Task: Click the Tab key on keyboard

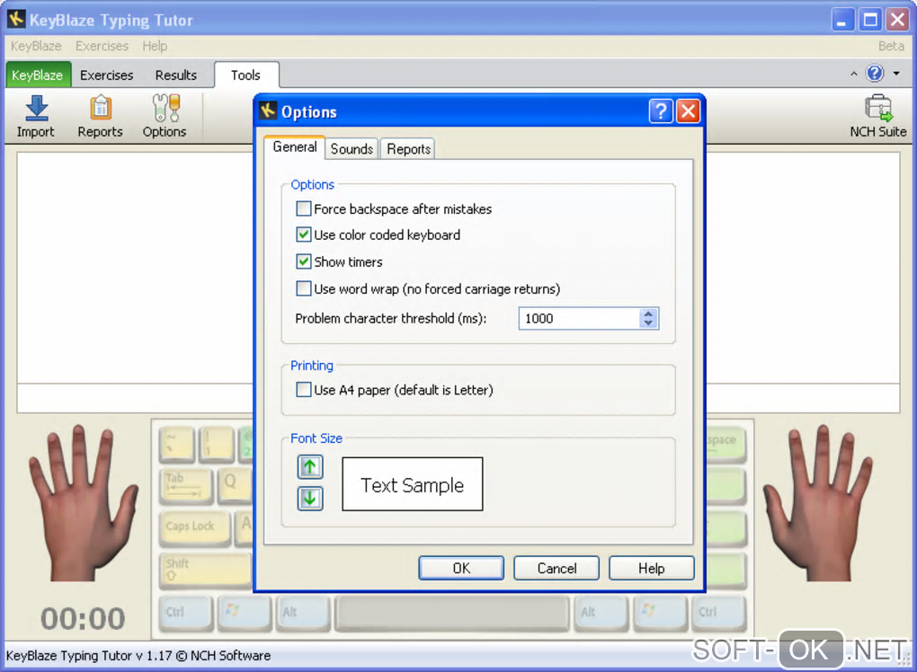Action: [x=185, y=485]
